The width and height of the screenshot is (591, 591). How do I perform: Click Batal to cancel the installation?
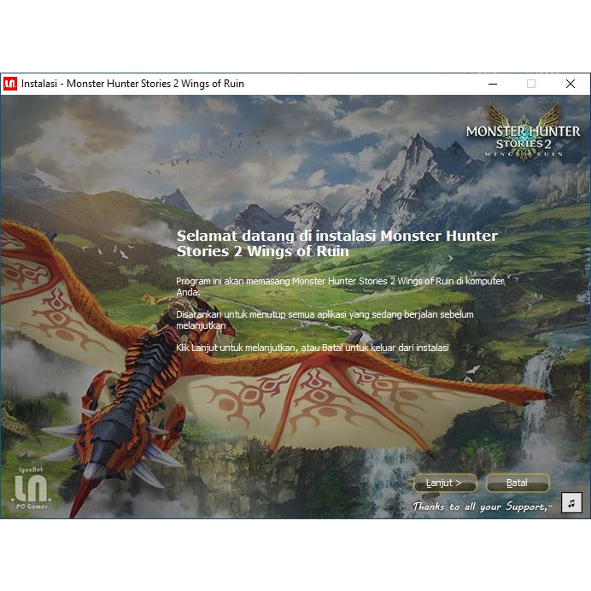tap(518, 483)
